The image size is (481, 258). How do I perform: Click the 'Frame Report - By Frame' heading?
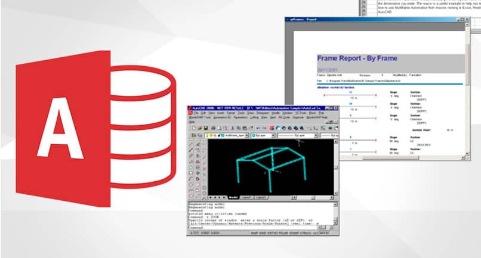pyautogui.click(x=357, y=58)
